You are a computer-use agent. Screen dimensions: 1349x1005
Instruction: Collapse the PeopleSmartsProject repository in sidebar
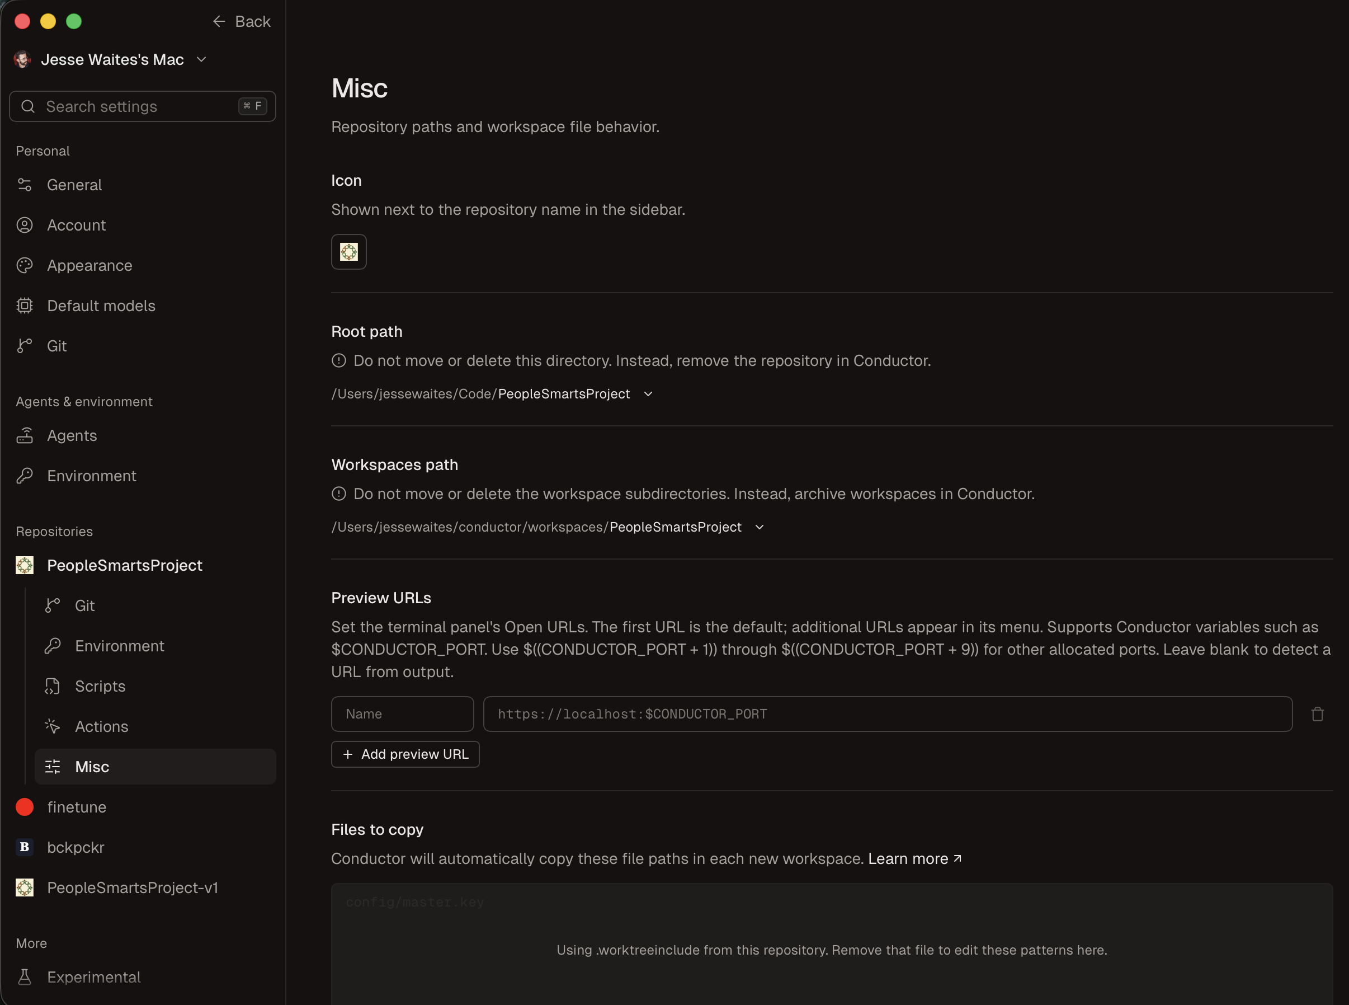(x=143, y=565)
